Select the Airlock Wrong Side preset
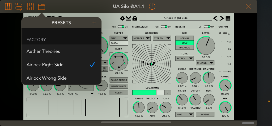This screenshot has width=272, height=126. tap(61, 78)
